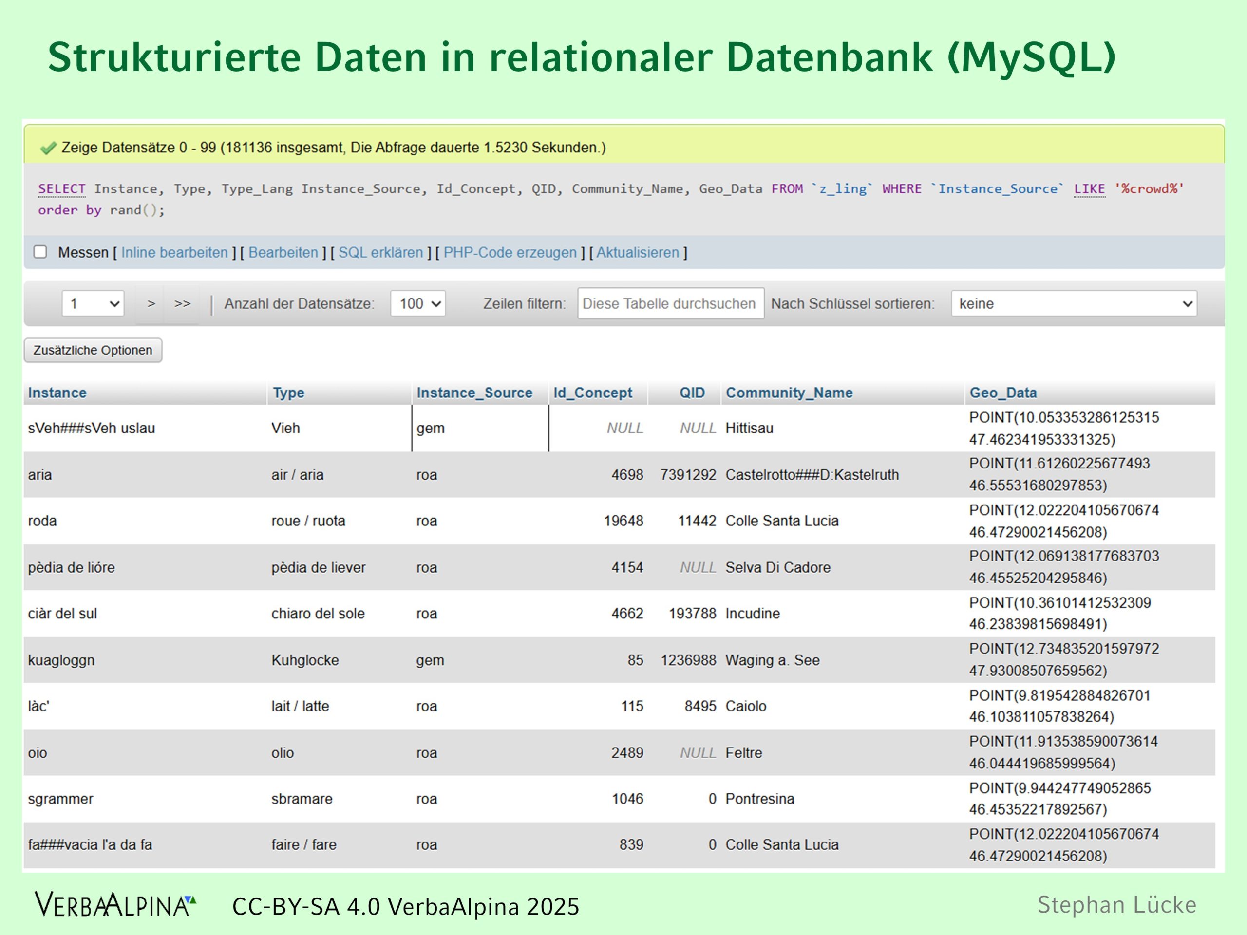Open the SQL erklären link
The width and height of the screenshot is (1247, 935).
[380, 252]
